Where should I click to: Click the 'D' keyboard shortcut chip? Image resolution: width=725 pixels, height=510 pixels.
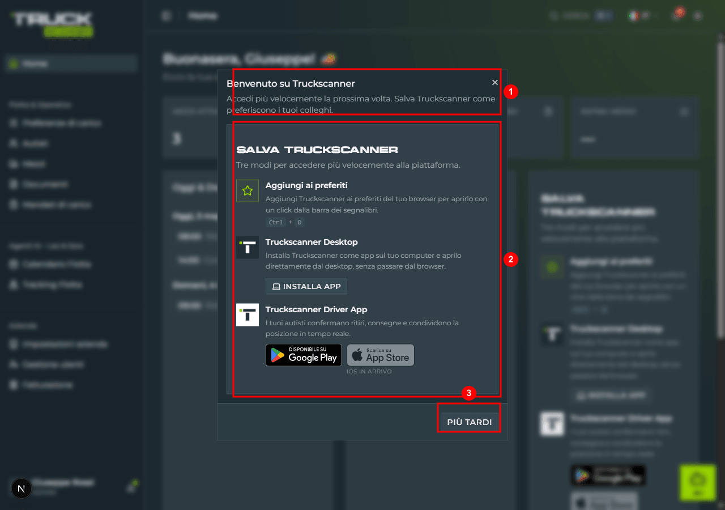[x=300, y=222]
